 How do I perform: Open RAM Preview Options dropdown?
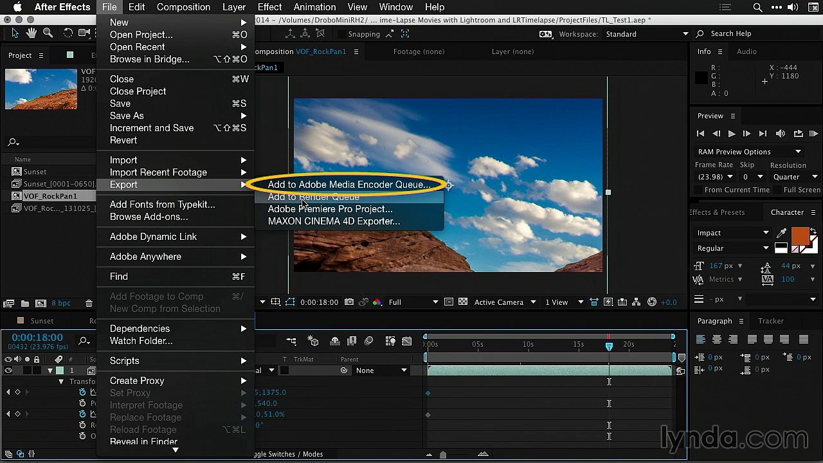(x=750, y=152)
